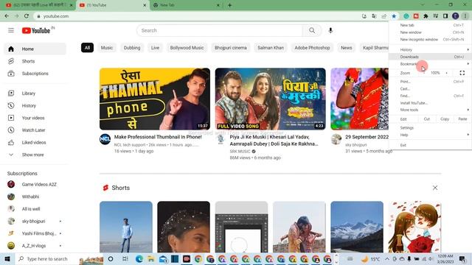Click the YouTube search field
The width and height of the screenshot is (472, 265).
220,30
